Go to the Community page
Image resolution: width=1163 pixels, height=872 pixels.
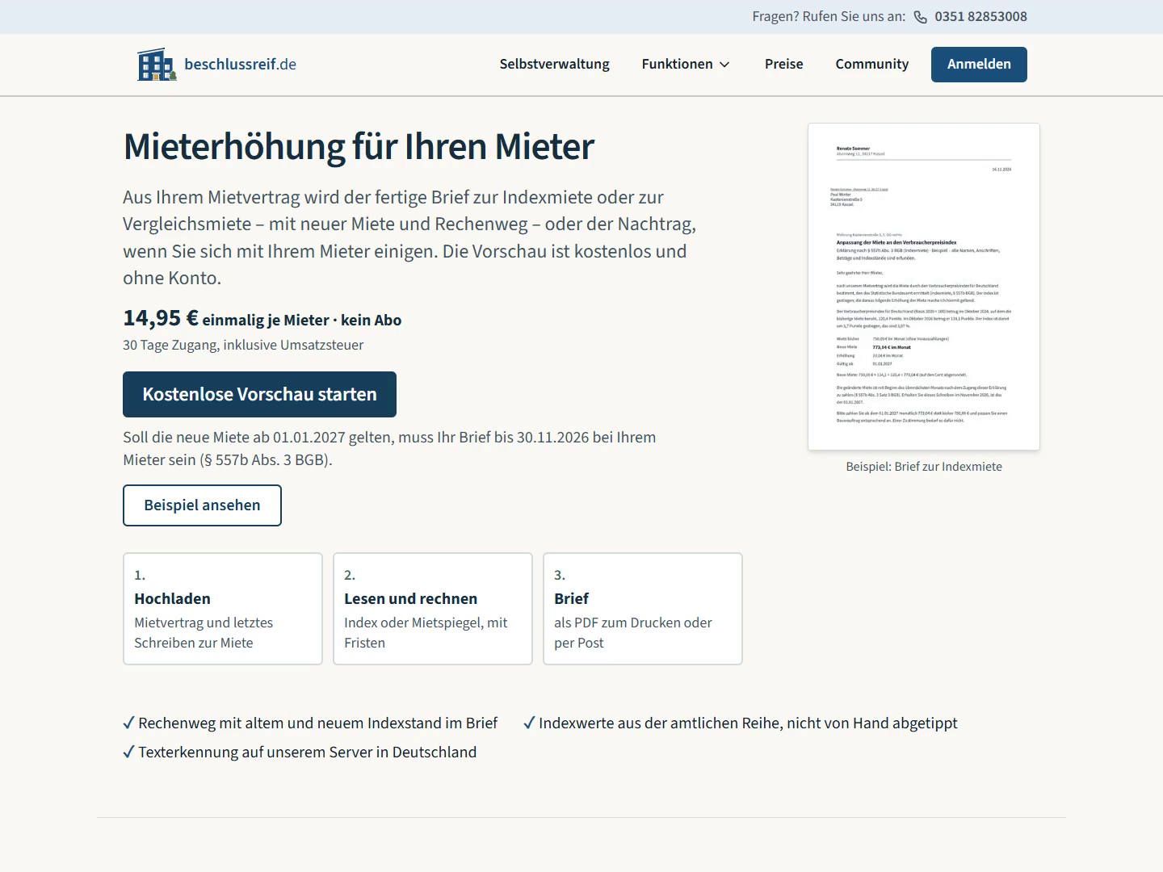(871, 64)
